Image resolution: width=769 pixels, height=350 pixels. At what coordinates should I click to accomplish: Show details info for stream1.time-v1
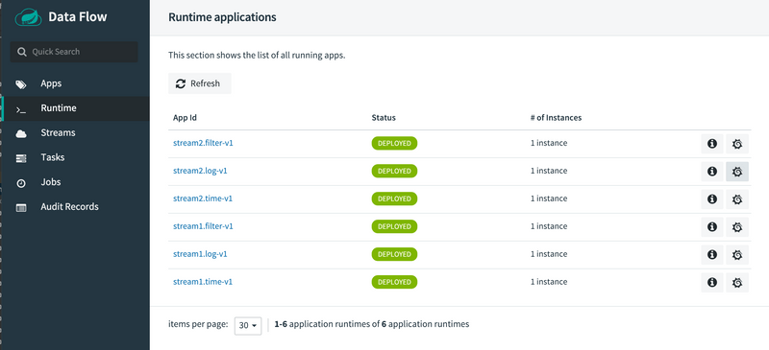point(712,283)
